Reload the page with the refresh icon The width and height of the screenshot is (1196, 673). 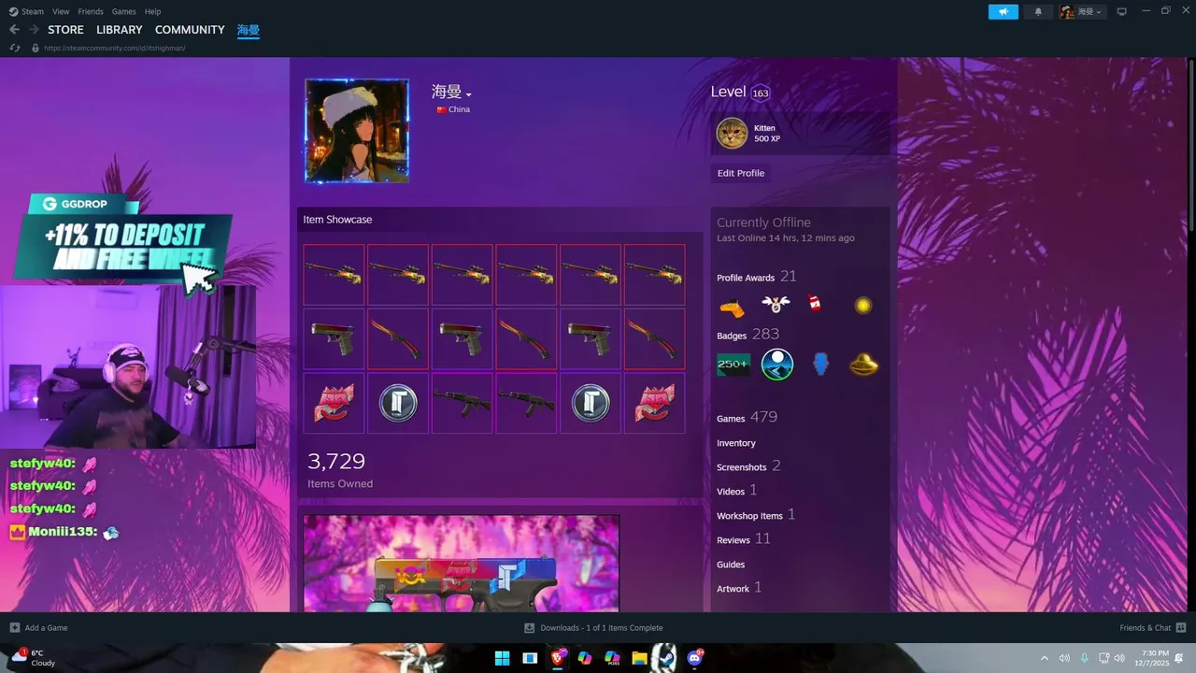[x=14, y=48]
